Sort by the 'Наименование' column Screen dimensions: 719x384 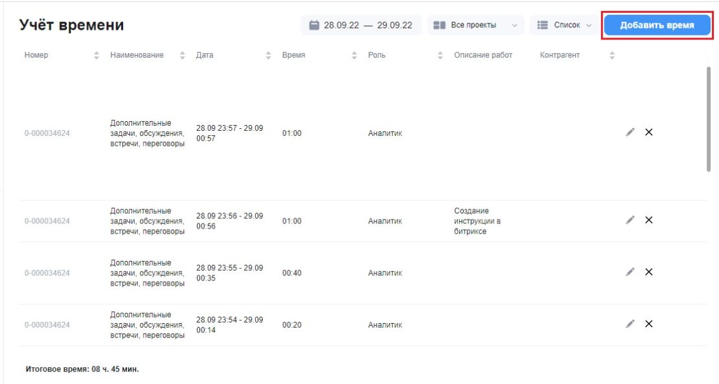pos(183,56)
